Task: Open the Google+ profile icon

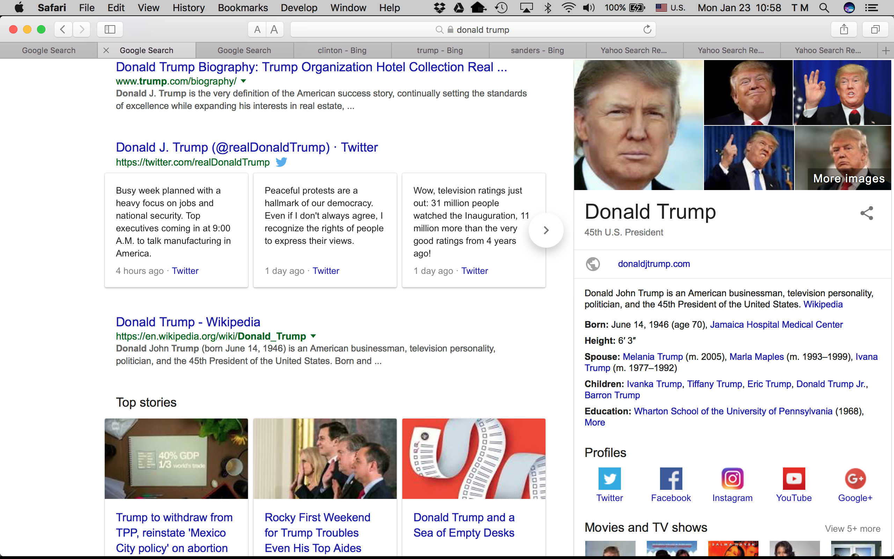Action: (855, 479)
